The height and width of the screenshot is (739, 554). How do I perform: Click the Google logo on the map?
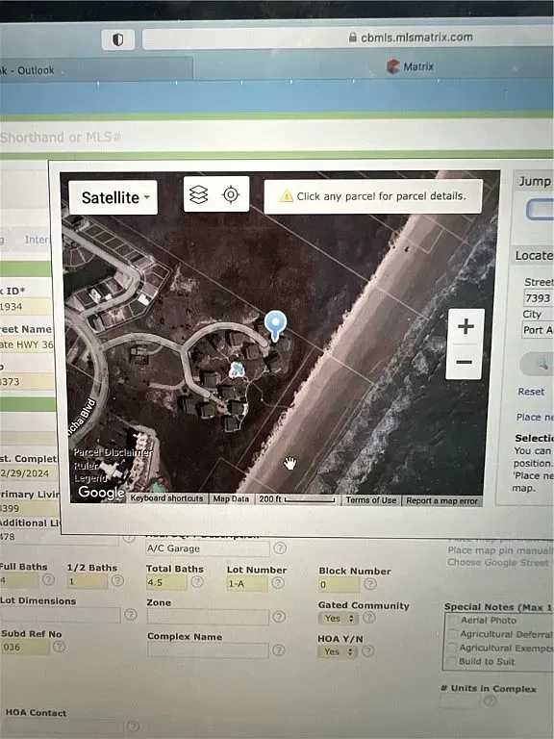point(101,493)
